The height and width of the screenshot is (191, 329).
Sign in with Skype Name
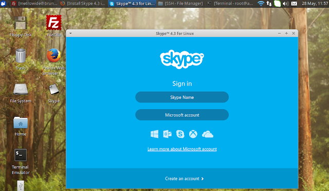pos(182,97)
